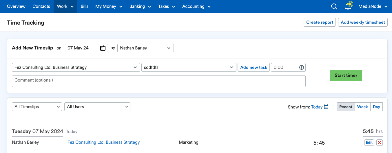Click the Today link next to Show from
Screen dimensions: 392x153
coord(317,107)
